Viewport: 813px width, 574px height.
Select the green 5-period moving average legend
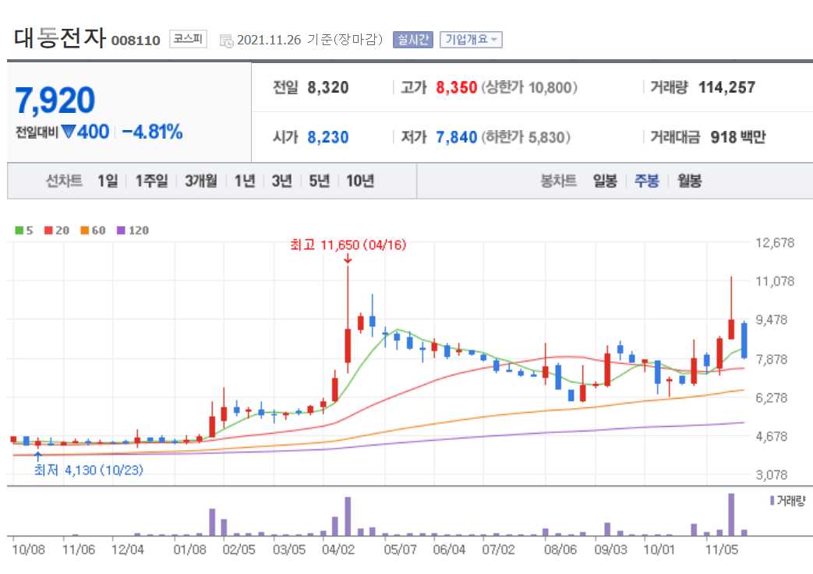(x=17, y=230)
